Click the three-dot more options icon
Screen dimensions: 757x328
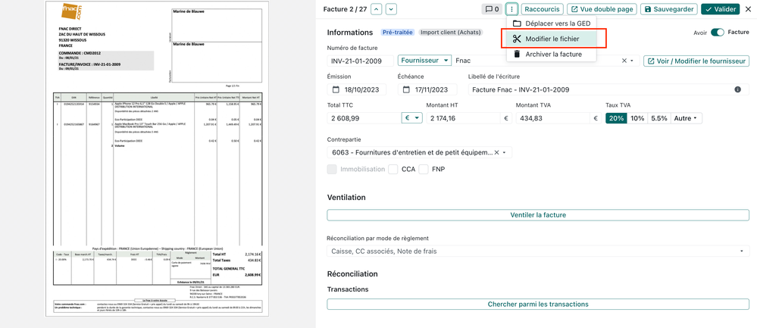(511, 9)
